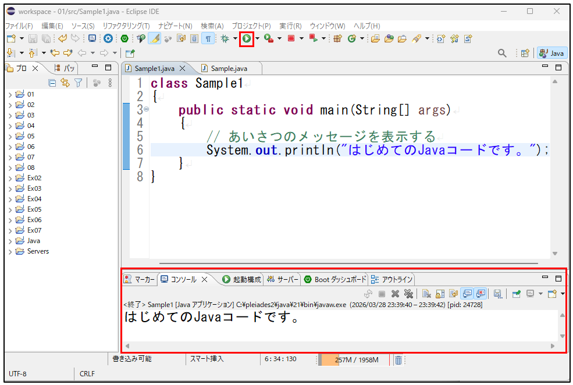Click the Remove All Terminated Launches icon

point(409,294)
